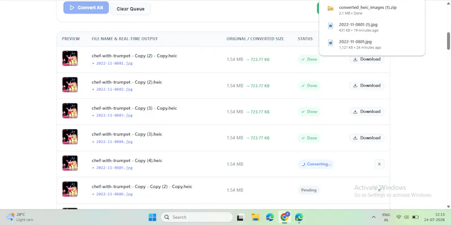The width and height of the screenshot is (451, 225).
Task: Open the weather widget showing 28°C
Action: tap(20, 217)
